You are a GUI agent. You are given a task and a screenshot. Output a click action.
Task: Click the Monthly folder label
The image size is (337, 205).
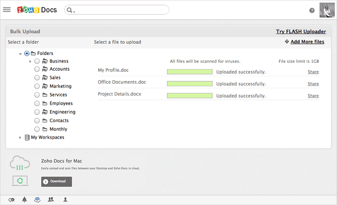(59, 129)
